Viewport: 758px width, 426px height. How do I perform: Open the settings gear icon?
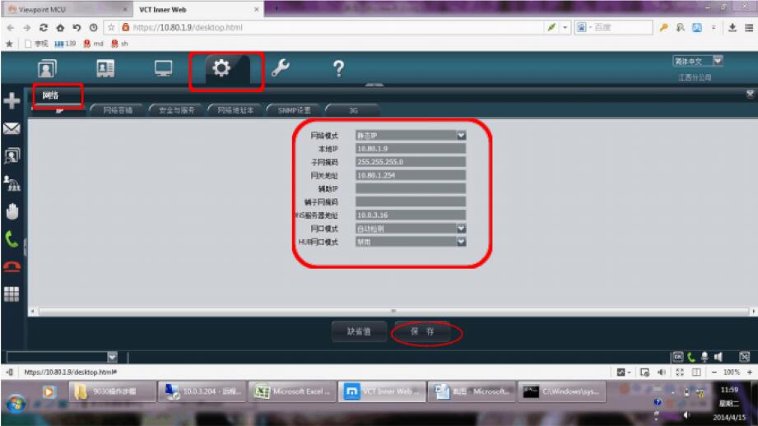tap(221, 71)
